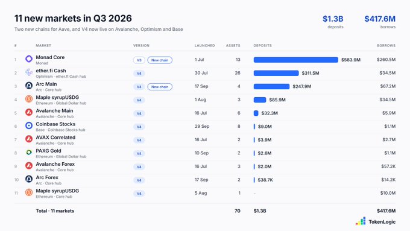Click the $14.2K borrows value
The width and height of the screenshot is (410, 231).
pos(388,180)
